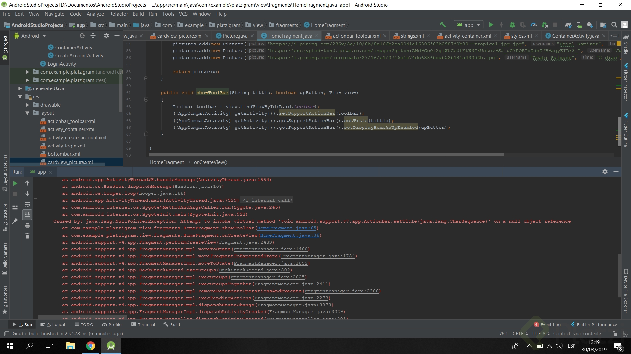Screen dimensions: 631x354
Task: Expand com.example.platzigram (androidTest) package
Action: click(x=27, y=72)
